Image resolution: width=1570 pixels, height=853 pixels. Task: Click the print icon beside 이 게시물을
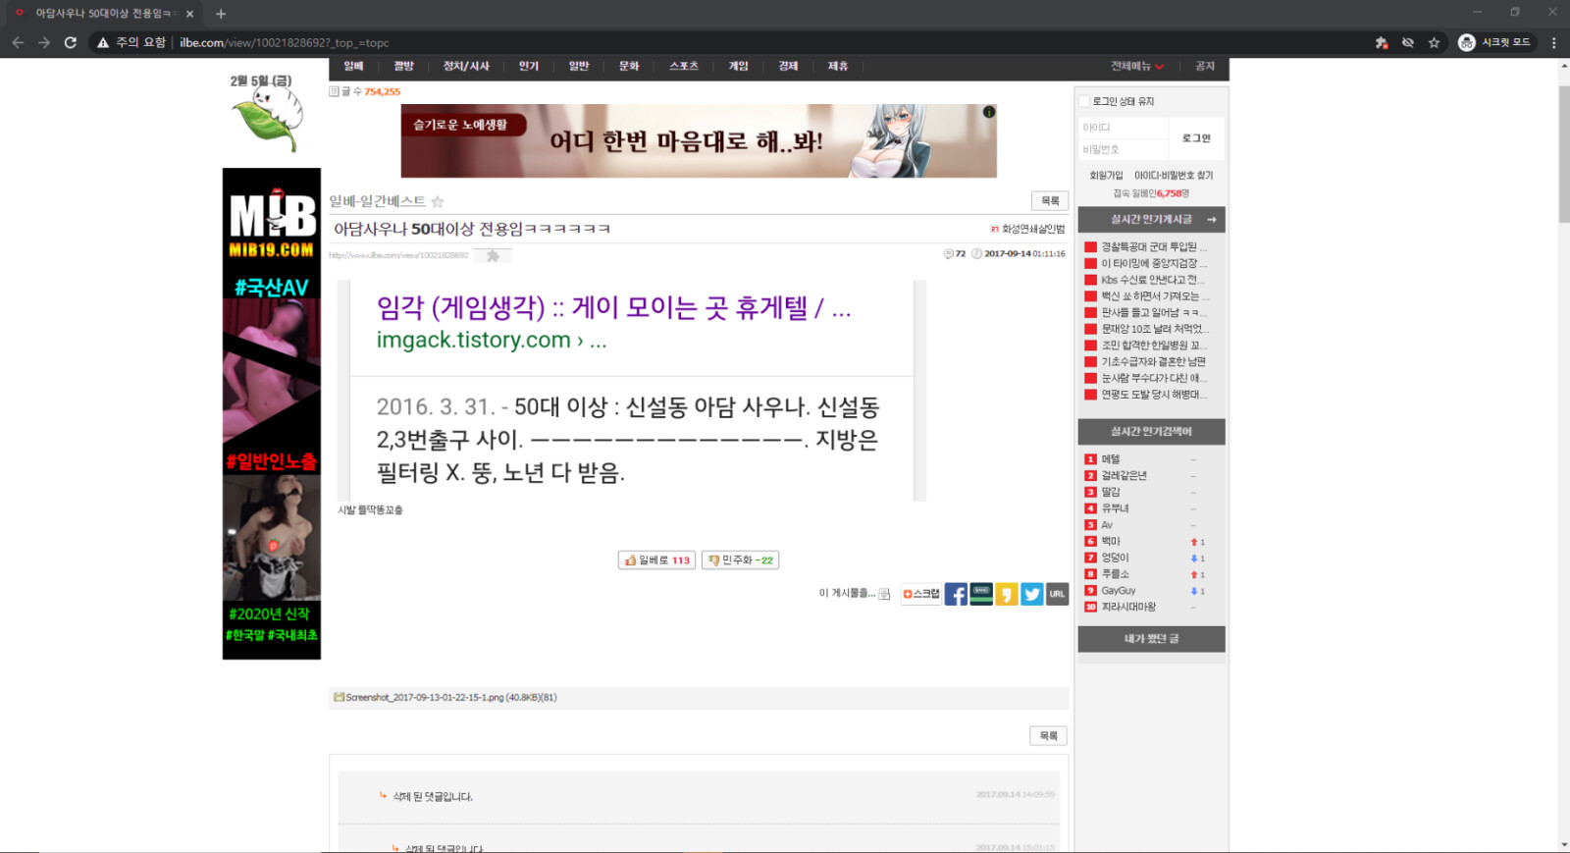coord(884,594)
